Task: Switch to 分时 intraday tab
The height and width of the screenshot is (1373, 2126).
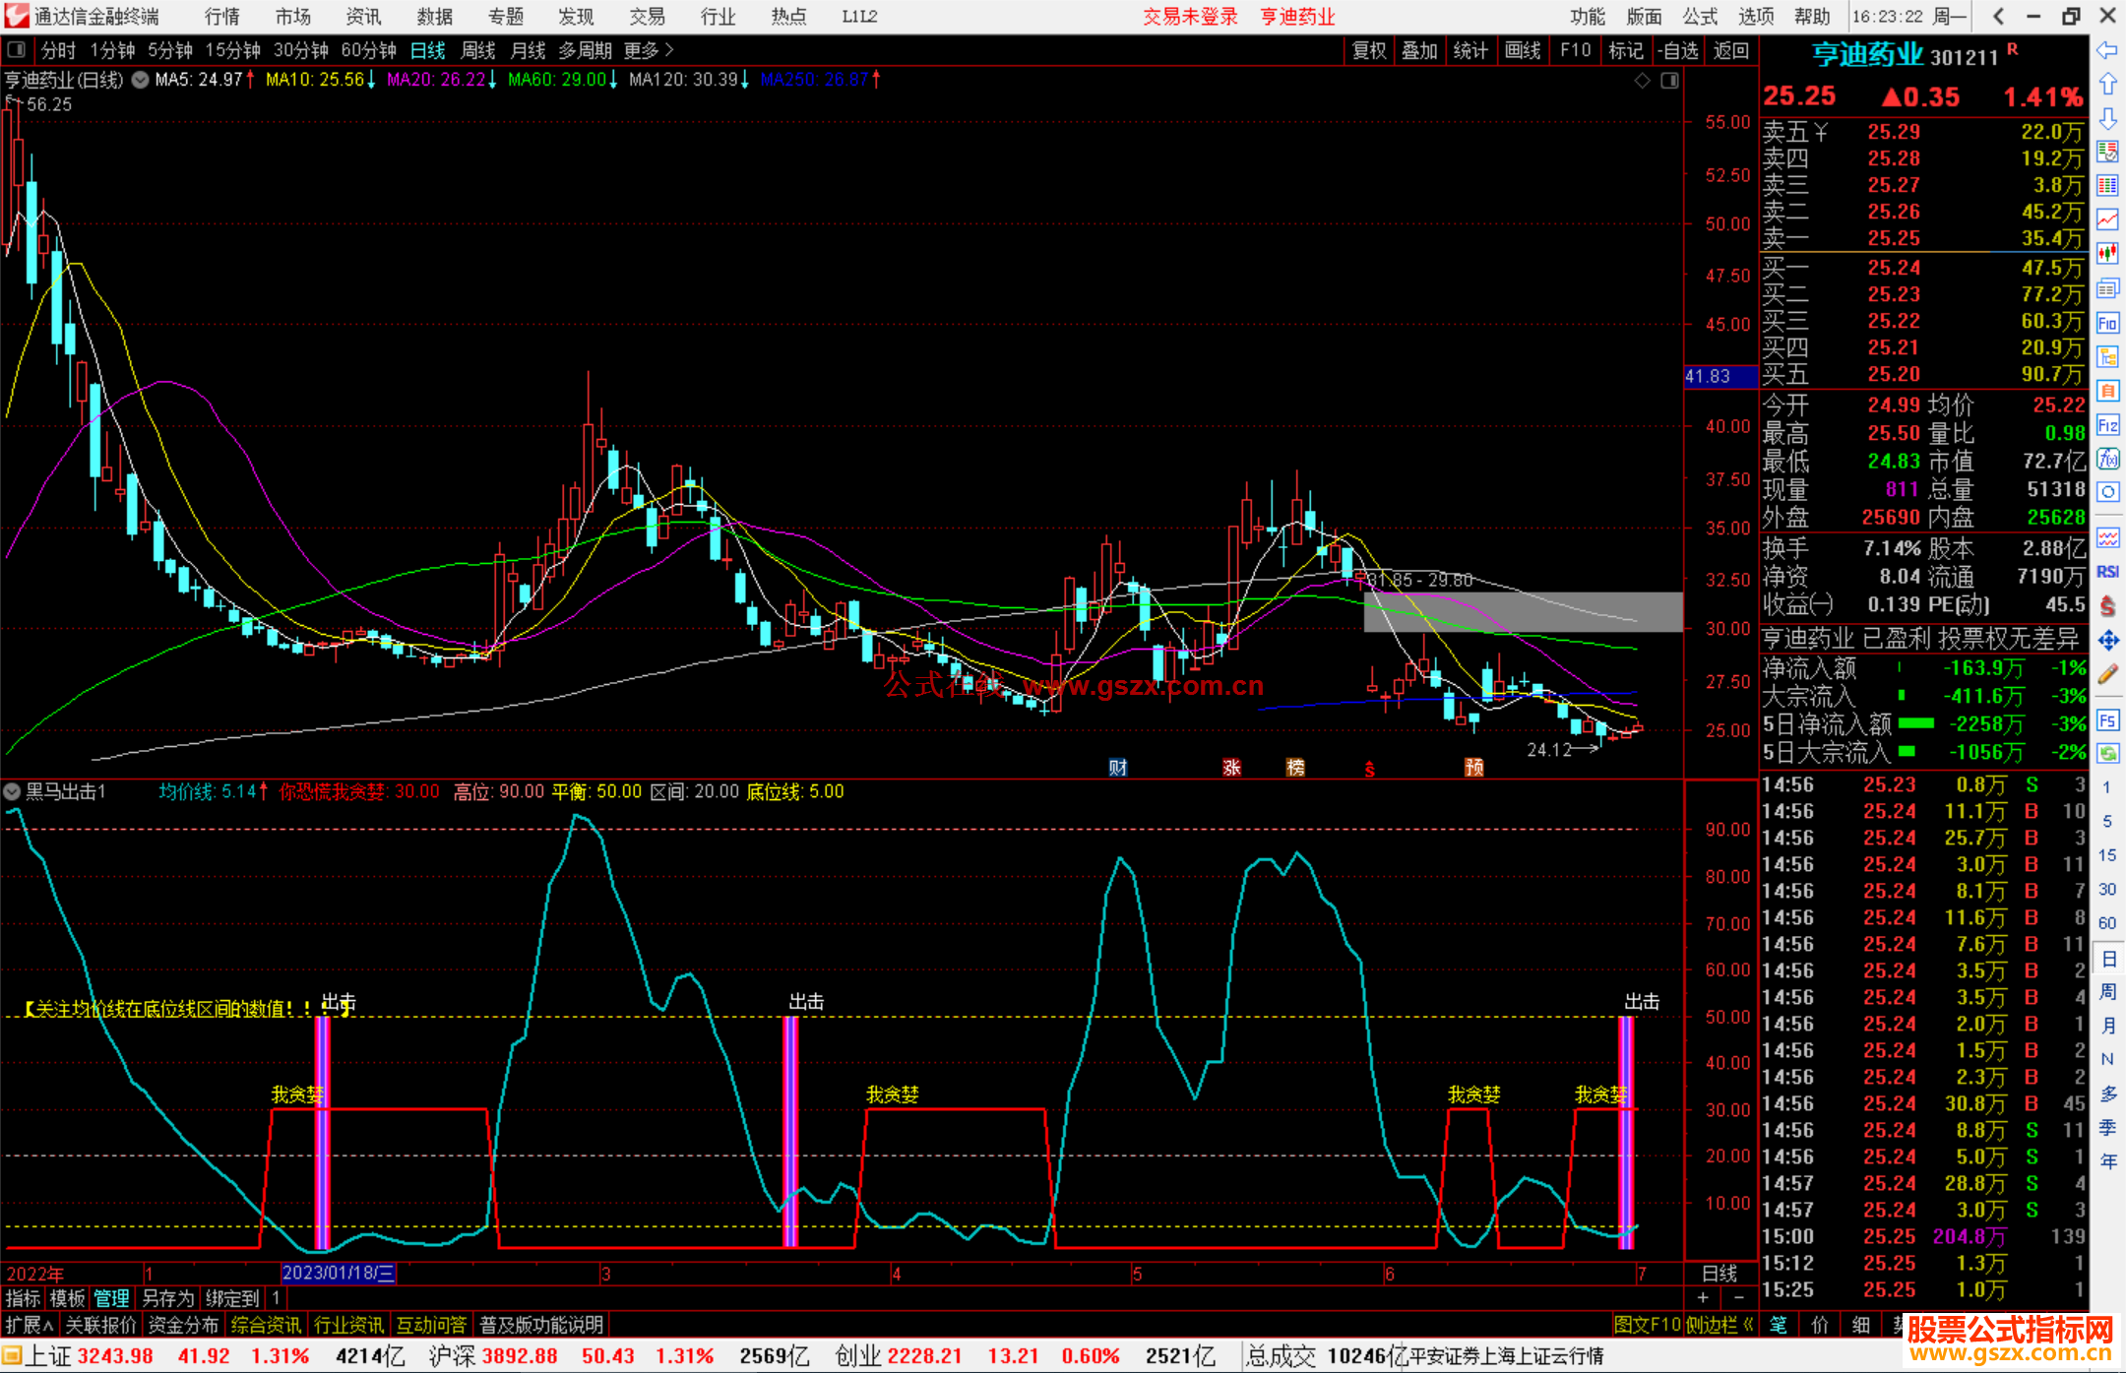Action: click(58, 50)
